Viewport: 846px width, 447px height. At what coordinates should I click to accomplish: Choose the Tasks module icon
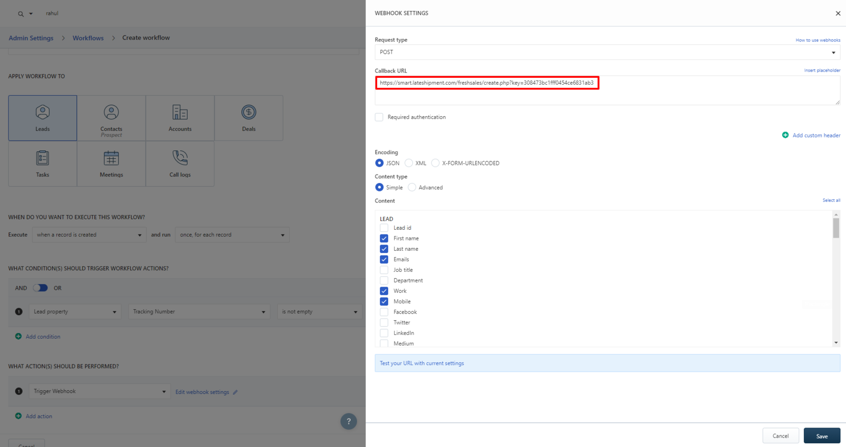pos(43,158)
